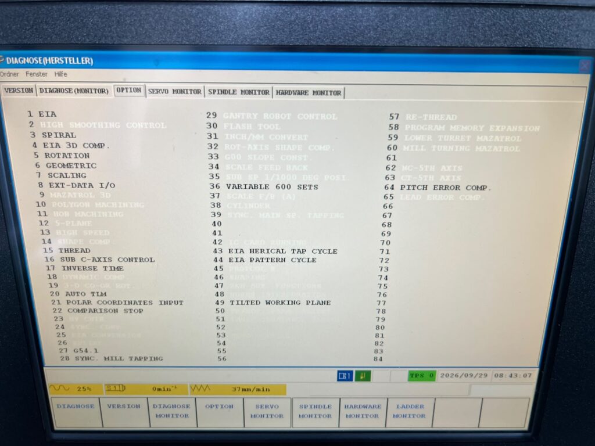Select option 60 MILL TURNING MAZATROL

point(453,148)
